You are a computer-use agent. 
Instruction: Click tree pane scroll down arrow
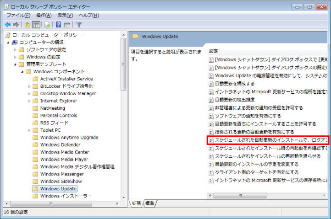tap(123, 198)
